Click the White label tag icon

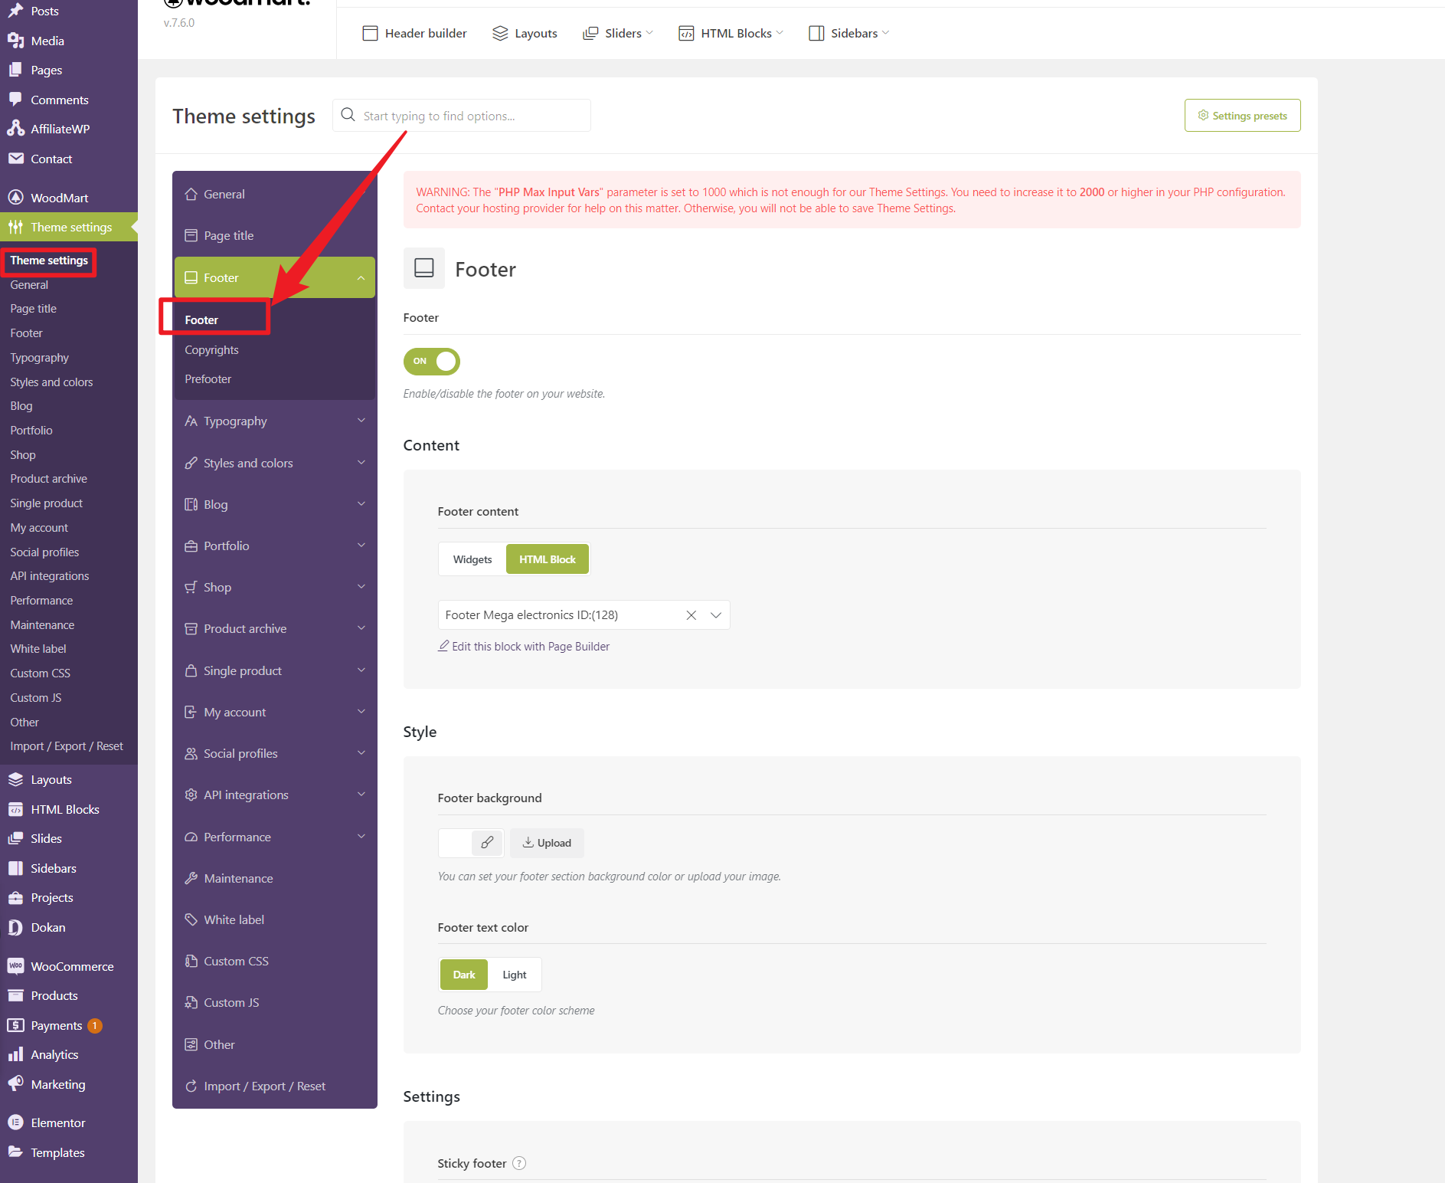pos(191,919)
